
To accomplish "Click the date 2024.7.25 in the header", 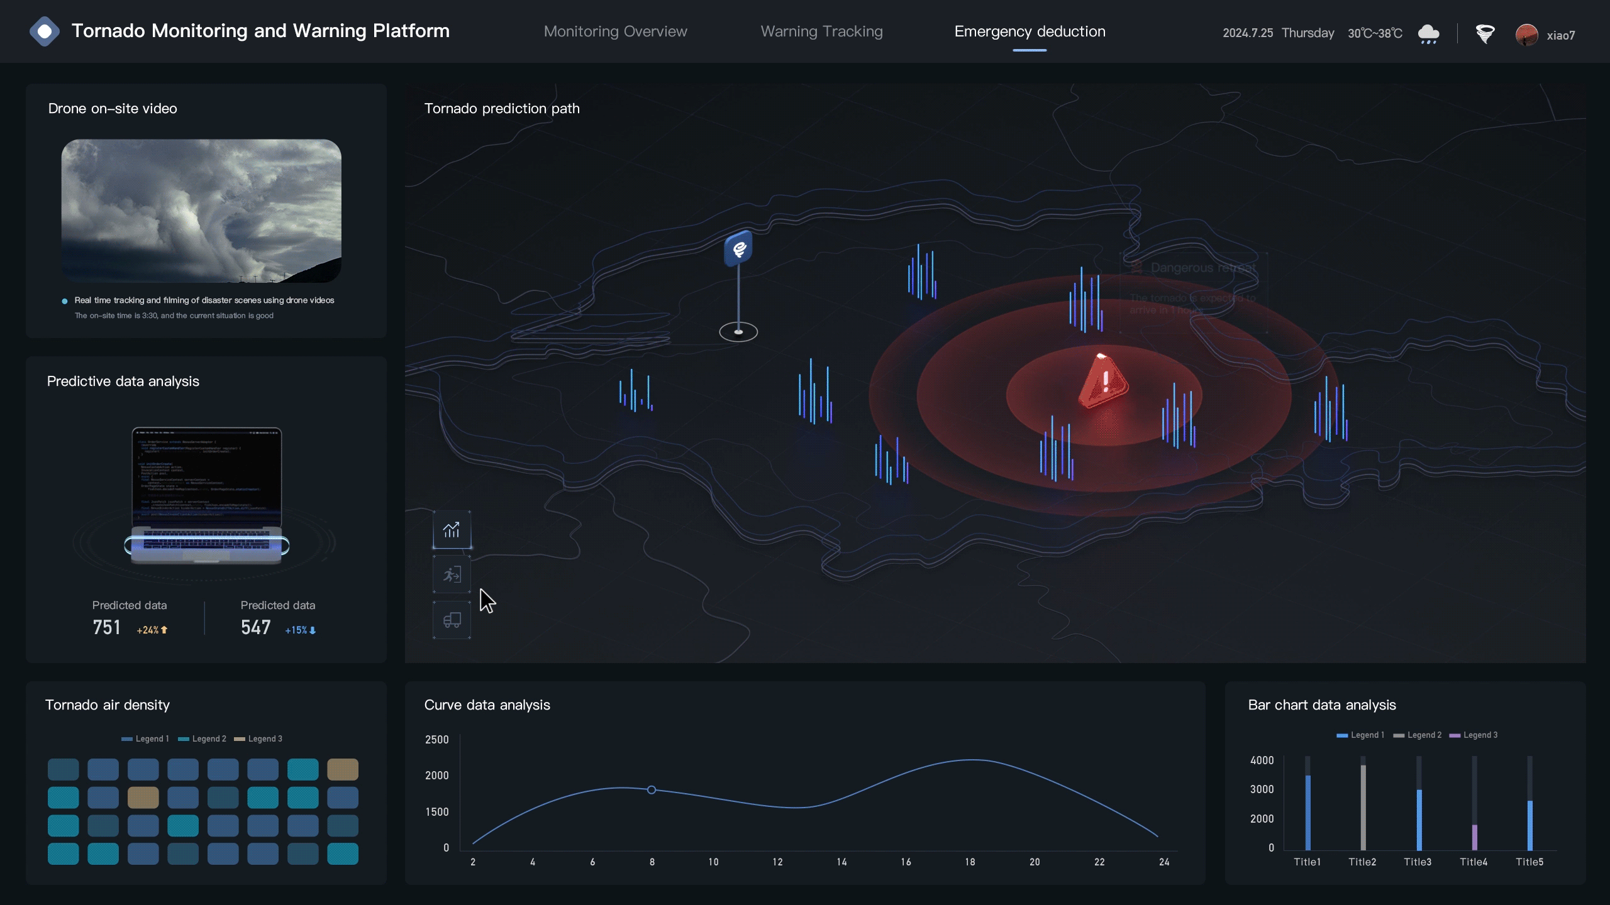I will [1248, 33].
